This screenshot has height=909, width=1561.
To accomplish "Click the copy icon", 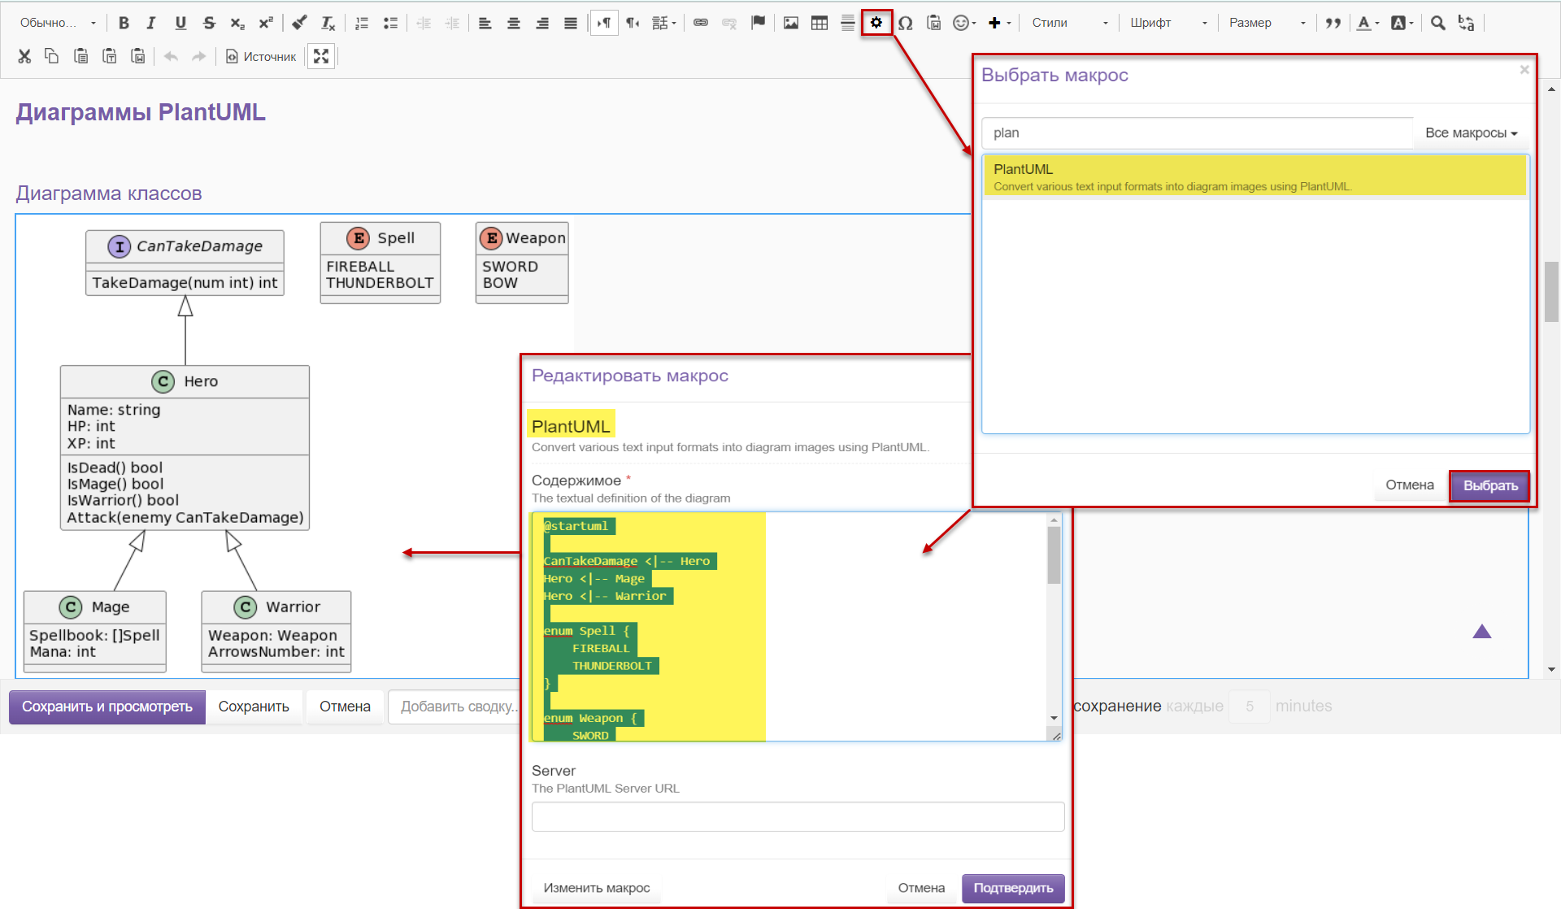I will click(52, 56).
